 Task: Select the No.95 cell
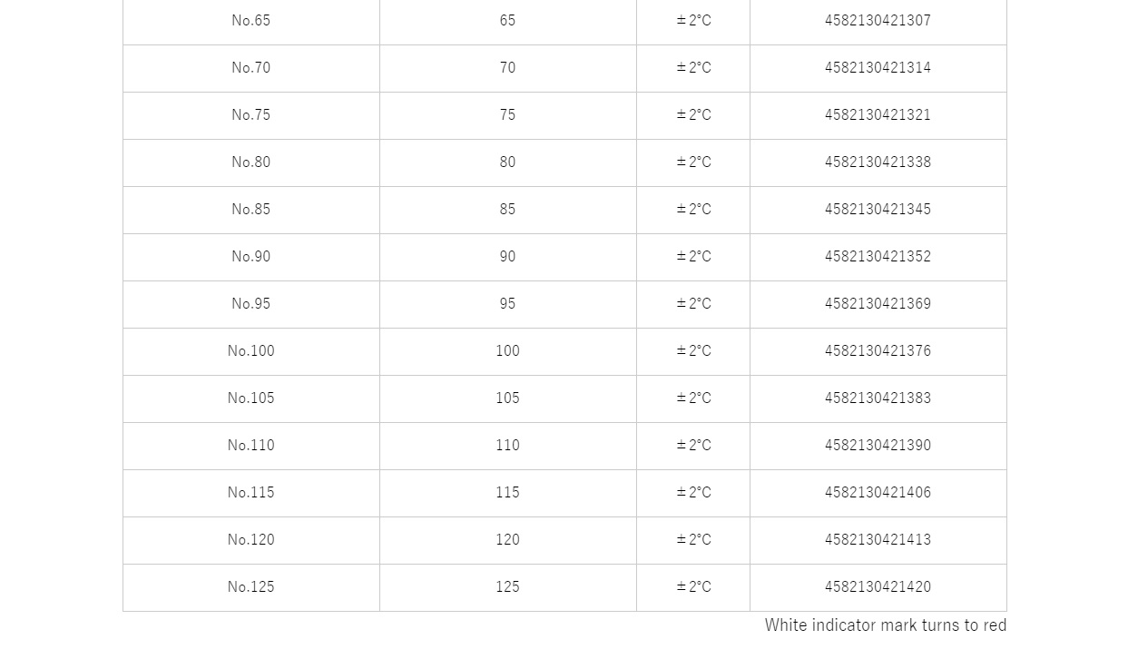251,304
